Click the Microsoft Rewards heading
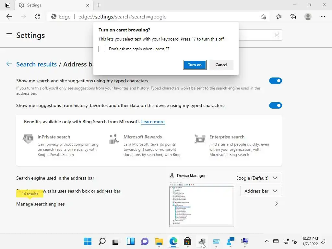This screenshot has height=249, width=332. (143, 137)
